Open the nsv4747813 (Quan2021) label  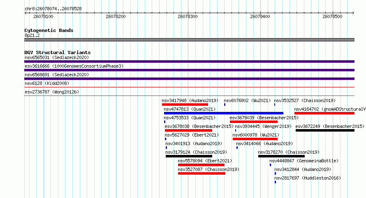pyautogui.click(x=190, y=109)
